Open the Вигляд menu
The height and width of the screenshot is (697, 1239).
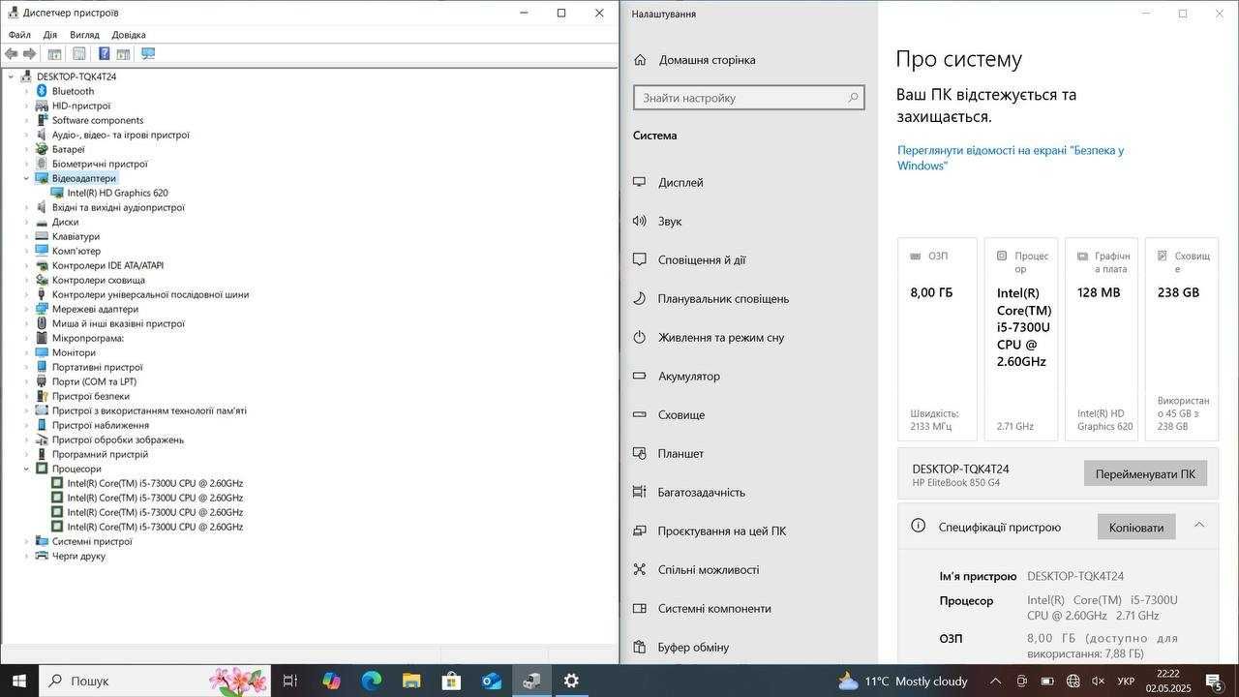pyautogui.click(x=84, y=35)
